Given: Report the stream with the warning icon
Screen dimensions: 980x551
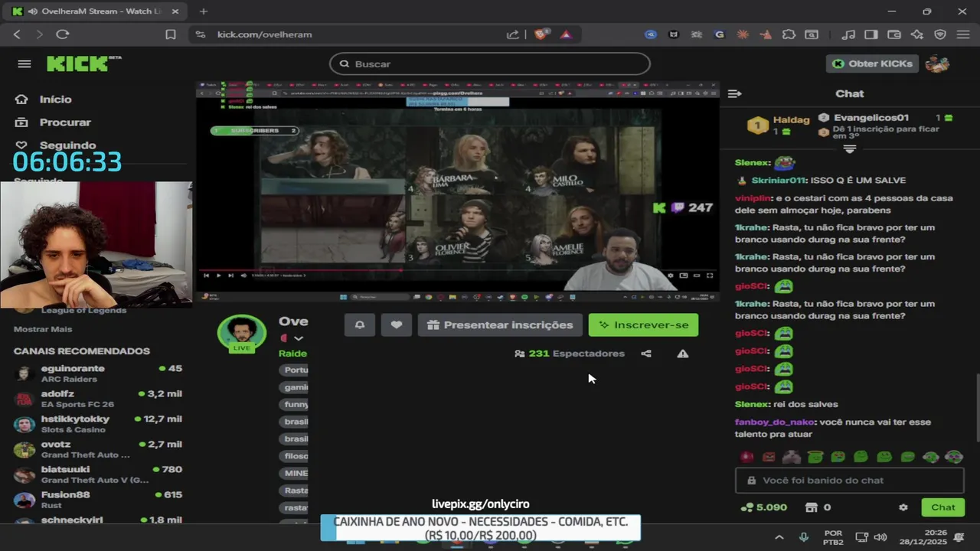Looking at the screenshot, I should 683,354.
